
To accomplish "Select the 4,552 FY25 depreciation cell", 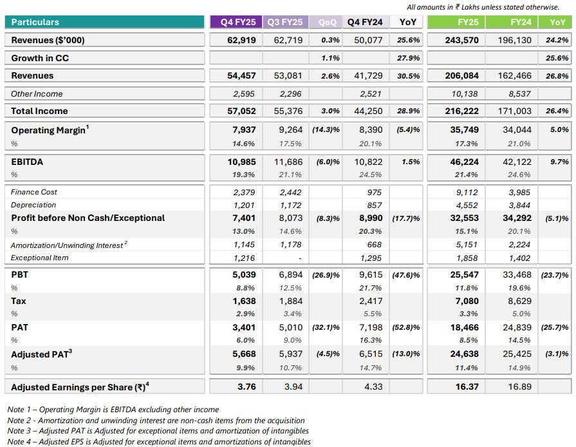I will tap(467, 205).
